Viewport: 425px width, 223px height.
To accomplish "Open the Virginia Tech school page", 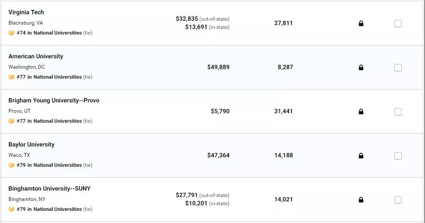I will pyautogui.click(x=26, y=12).
